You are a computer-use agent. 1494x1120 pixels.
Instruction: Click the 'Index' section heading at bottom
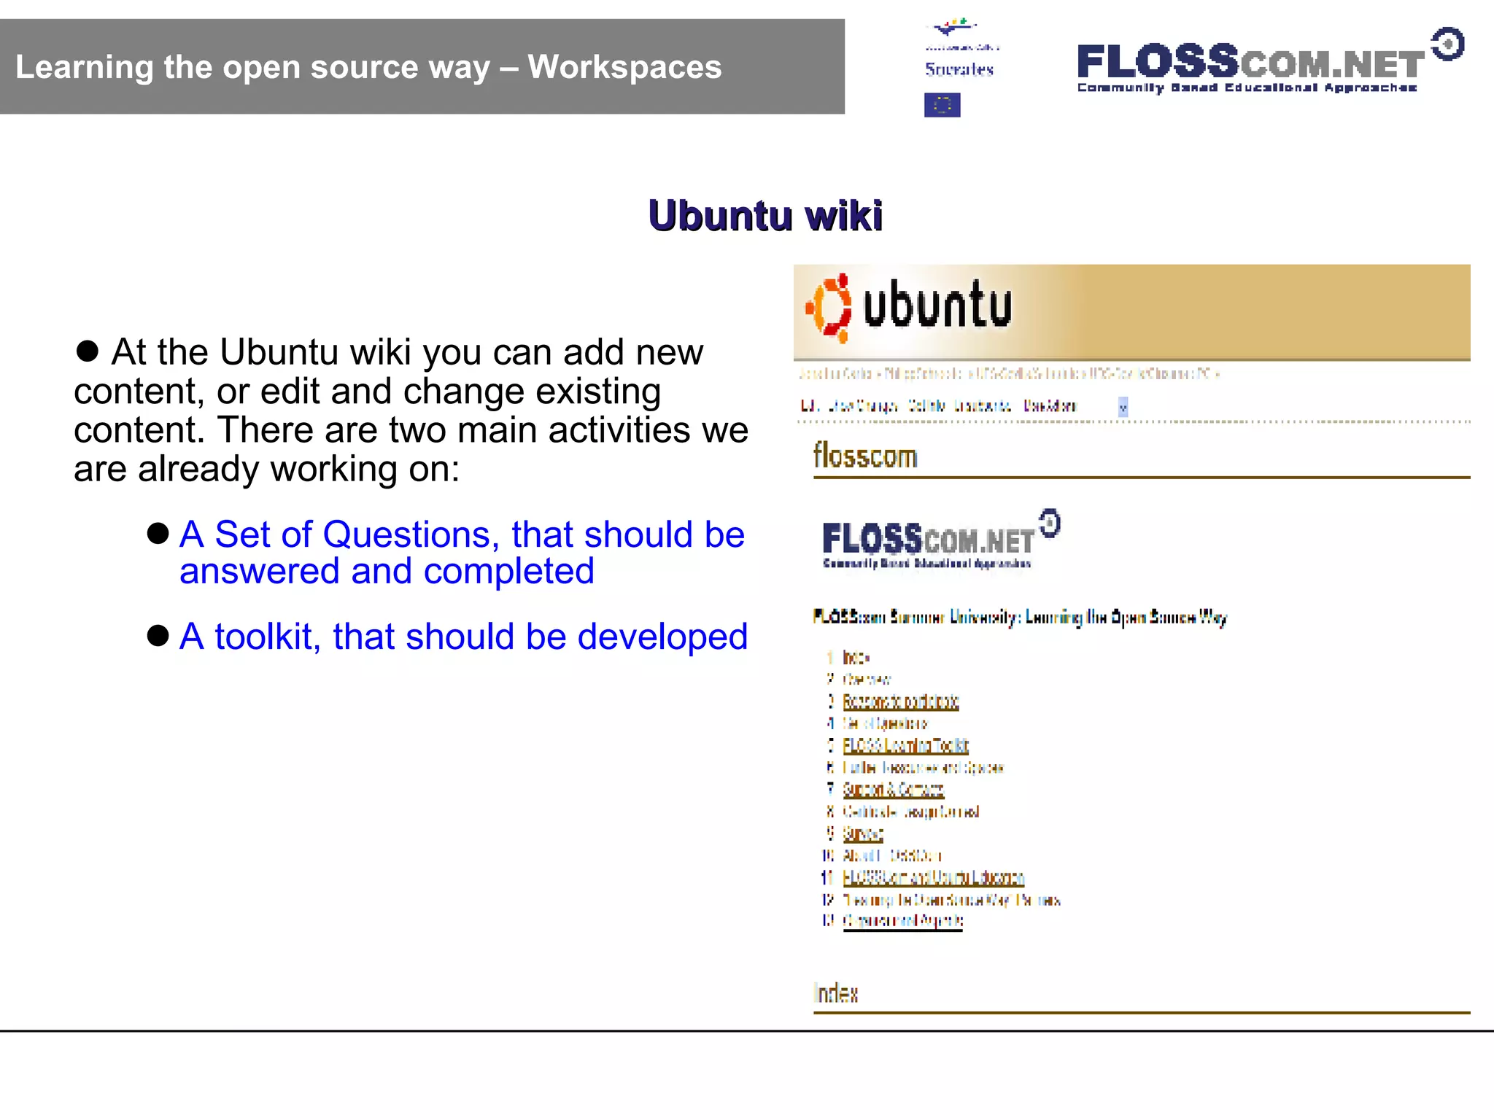click(x=835, y=993)
